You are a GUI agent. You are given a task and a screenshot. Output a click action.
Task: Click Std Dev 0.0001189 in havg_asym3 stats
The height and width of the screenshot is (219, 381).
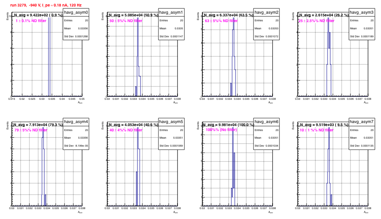coord(362,37)
